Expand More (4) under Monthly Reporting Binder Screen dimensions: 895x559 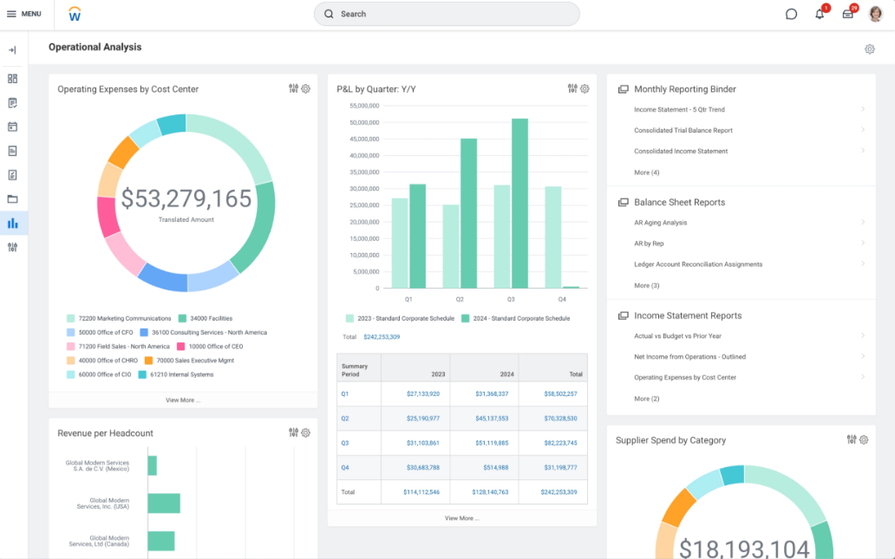point(647,172)
